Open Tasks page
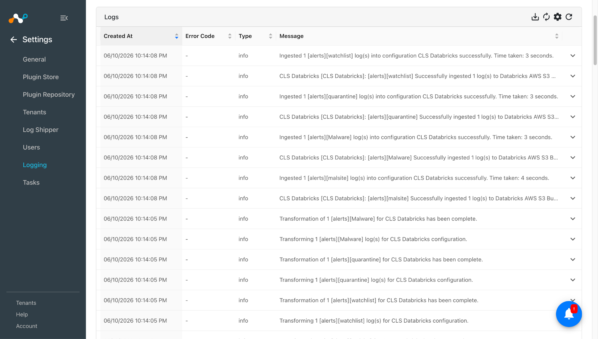Viewport: 598px width, 339px height. pos(31,182)
